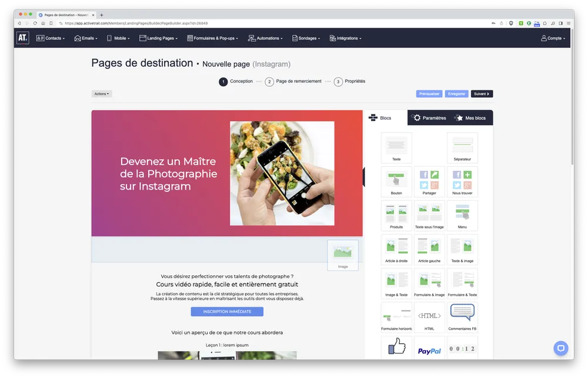This screenshot has width=588, height=378.
Task: Choose the Nous trouver block
Action: click(x=462, y=181)
